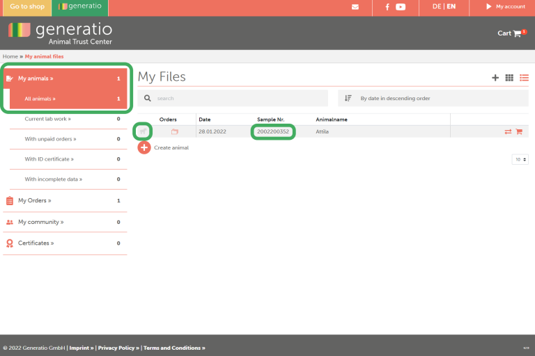
Task: Switch to grid view icon
Action: point(509,78)
